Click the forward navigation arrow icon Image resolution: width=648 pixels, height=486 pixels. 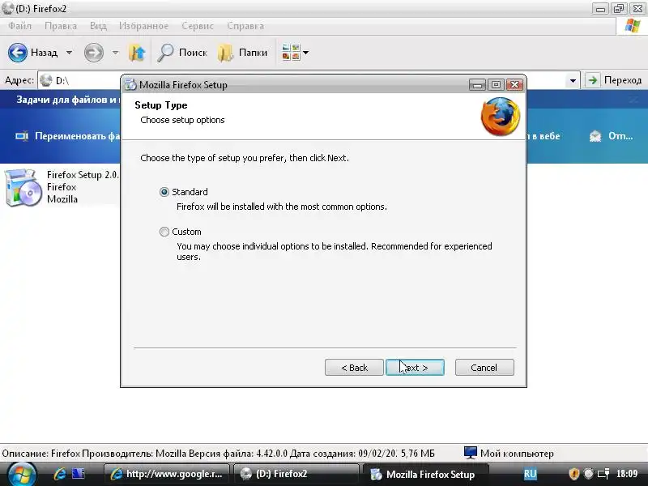click(x=94, y=53)
